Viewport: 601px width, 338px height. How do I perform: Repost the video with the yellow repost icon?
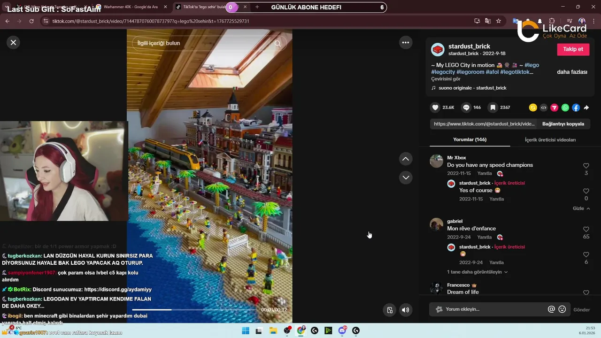pos(532,108)
